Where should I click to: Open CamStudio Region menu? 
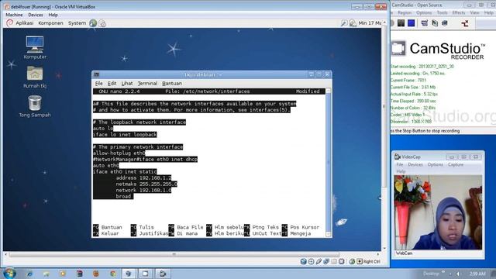[405, 12]
